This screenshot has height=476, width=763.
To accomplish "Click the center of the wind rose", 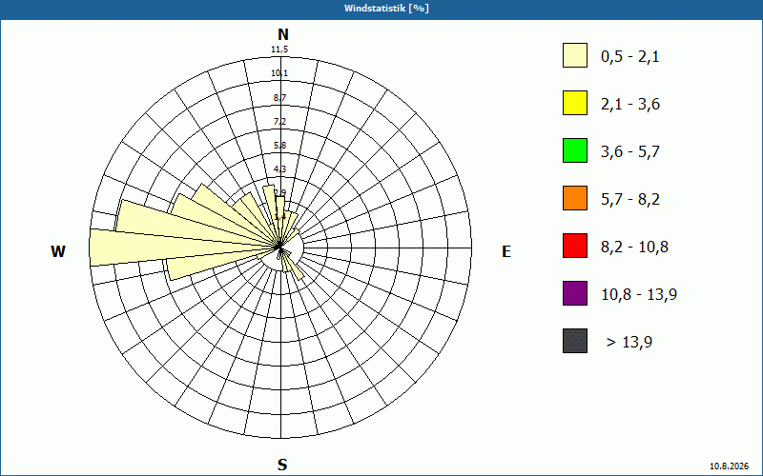I will (279, 248).
